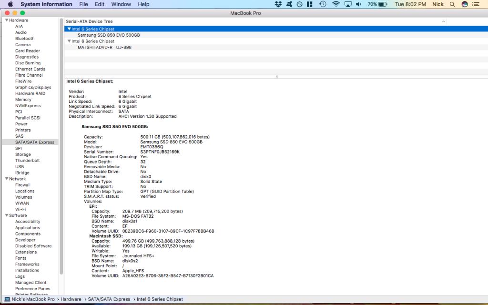The height and width of the screenshot is (305, 488).
Task: Collapse the second Intel 6 Series Chipset
Action: pyautogui.click(x=69, y=41)
